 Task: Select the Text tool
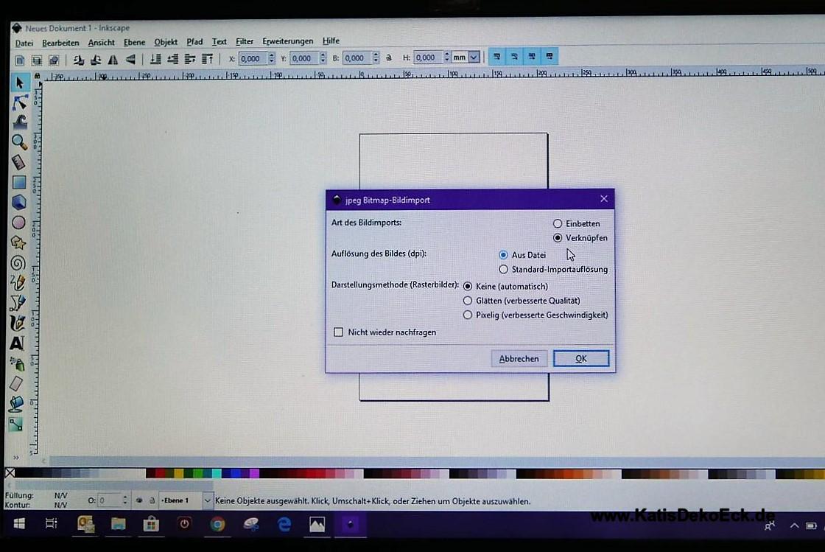coord(17,343)
